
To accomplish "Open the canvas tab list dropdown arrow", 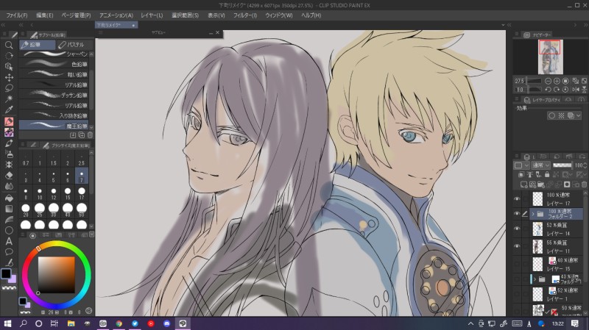I will (503, 25).
